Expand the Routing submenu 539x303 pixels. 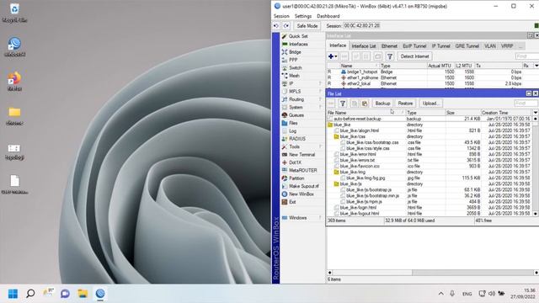tap(302, 99)
